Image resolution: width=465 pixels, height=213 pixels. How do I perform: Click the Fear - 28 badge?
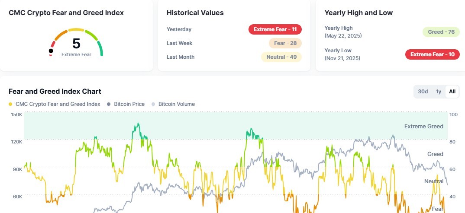(x=285, y=43)
